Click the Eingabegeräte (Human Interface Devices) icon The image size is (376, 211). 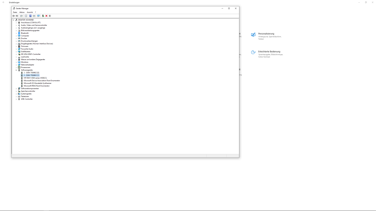point(19,44)
